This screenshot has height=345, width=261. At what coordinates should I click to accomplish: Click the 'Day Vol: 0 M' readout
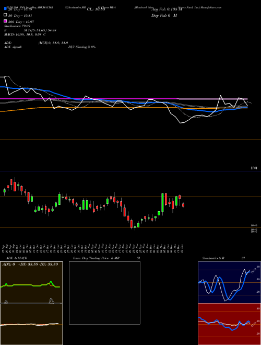pyautogui.click(x=164, y=15)
